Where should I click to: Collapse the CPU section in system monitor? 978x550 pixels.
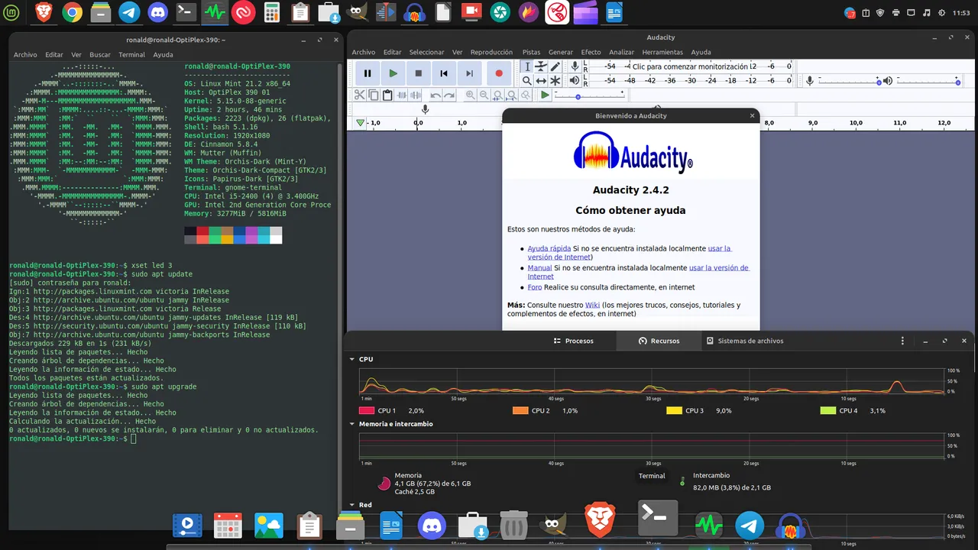coord(352,359)
